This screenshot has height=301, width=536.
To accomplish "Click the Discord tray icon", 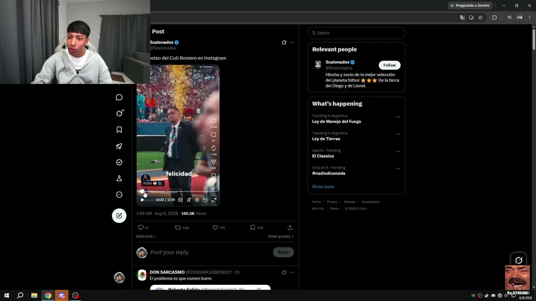I will pyautogui.click(x=493, y=296).
